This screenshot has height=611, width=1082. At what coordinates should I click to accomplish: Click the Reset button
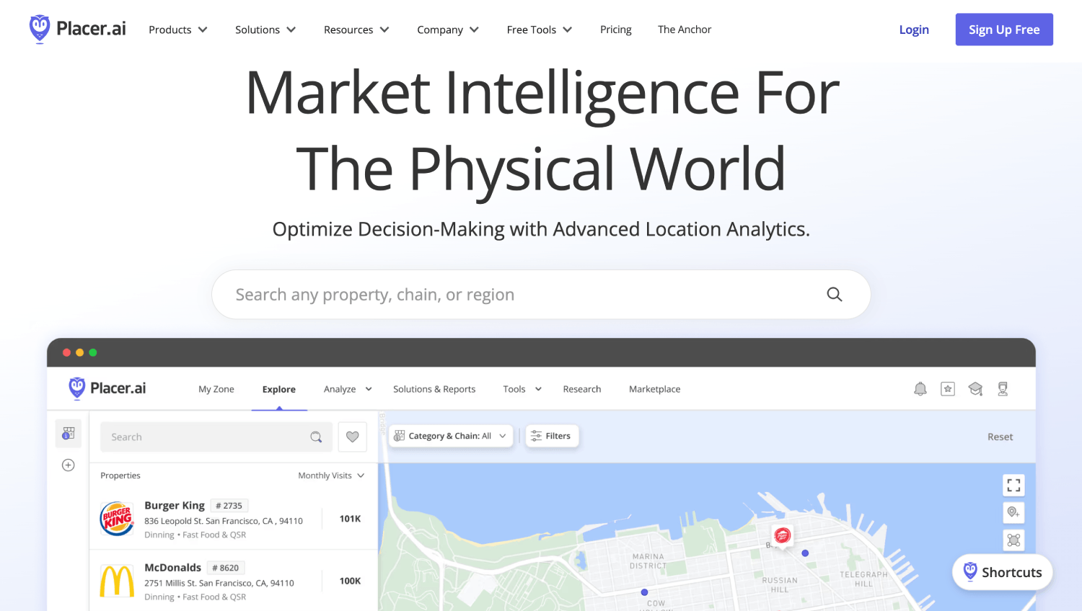(x=1000, y=437)
